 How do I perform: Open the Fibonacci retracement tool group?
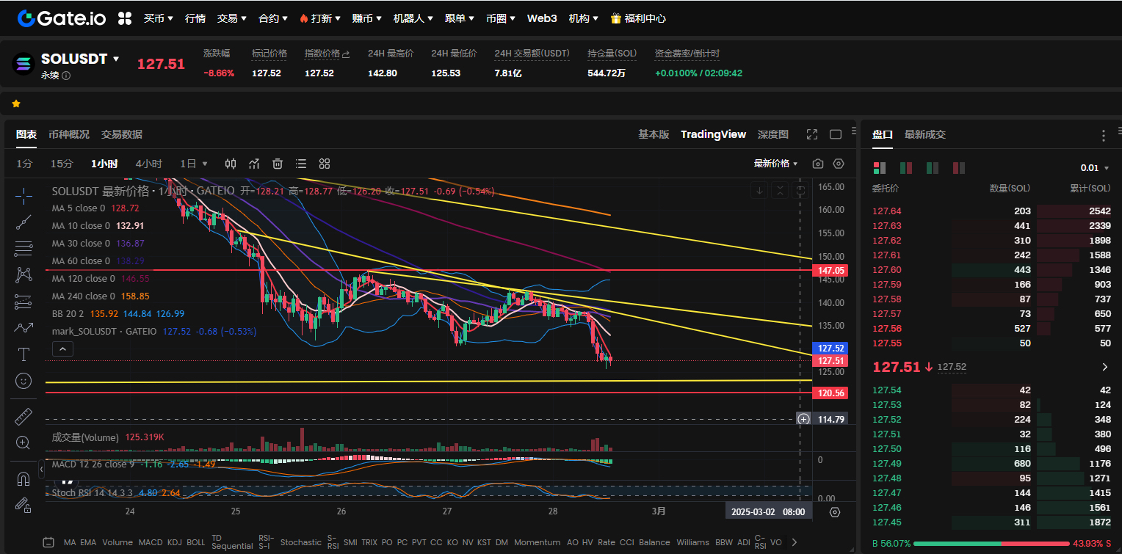tap(23, 249)
